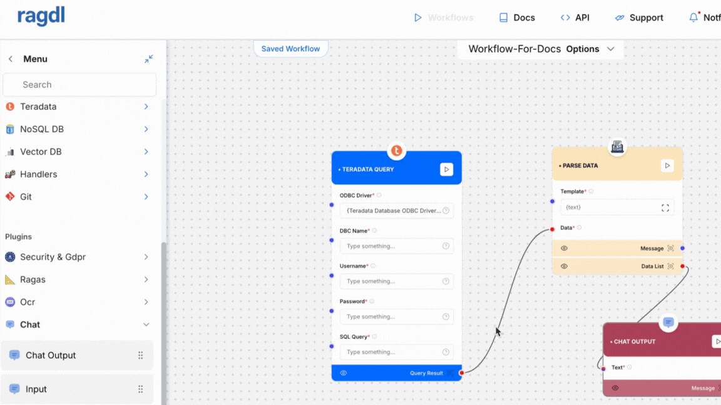The height and width of the screenshot is (405, 721).
Task: Collapse the Chat plugin section
Action: (x=146, y=324)
